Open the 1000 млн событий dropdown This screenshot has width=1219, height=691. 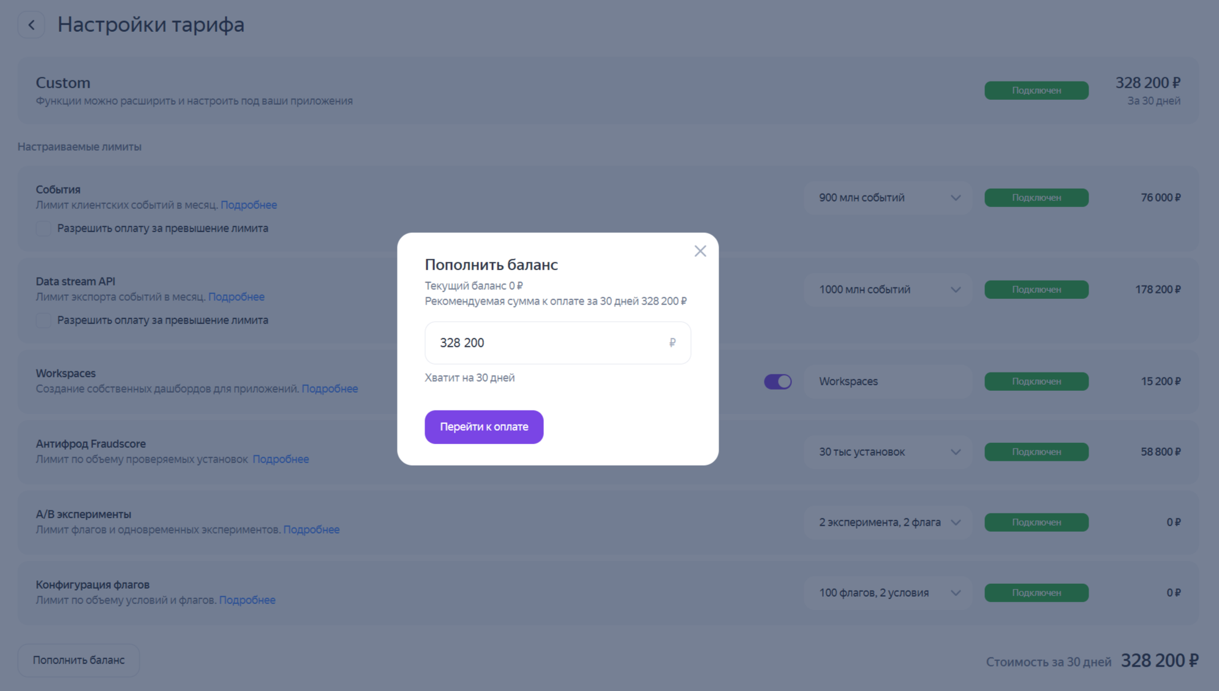(x=888, y=290)
